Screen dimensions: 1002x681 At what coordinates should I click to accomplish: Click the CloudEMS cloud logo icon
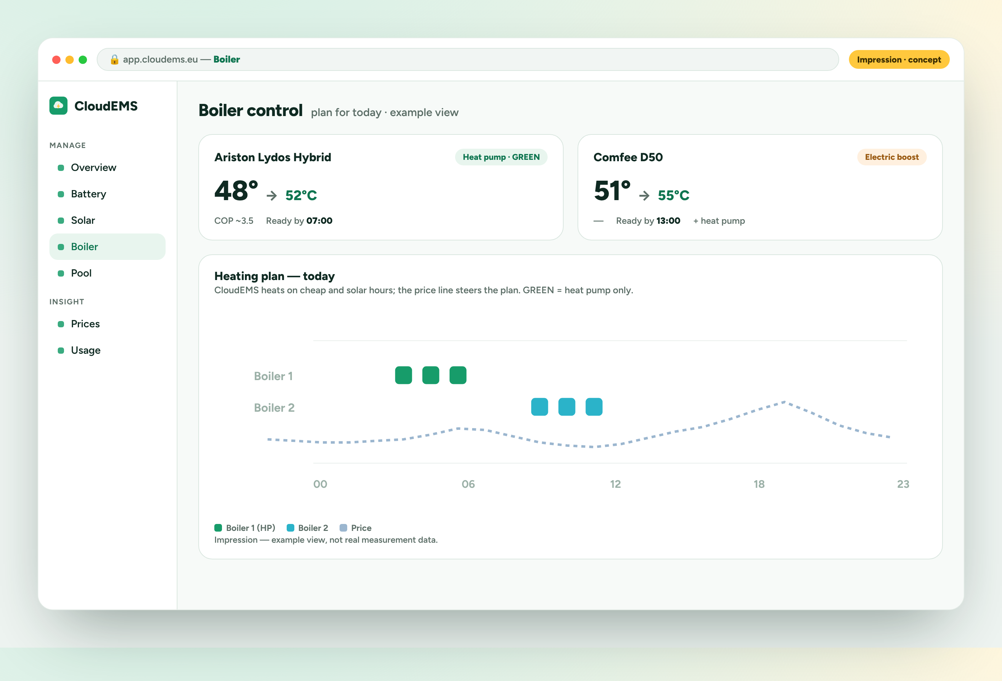click(x=58, y=106)
